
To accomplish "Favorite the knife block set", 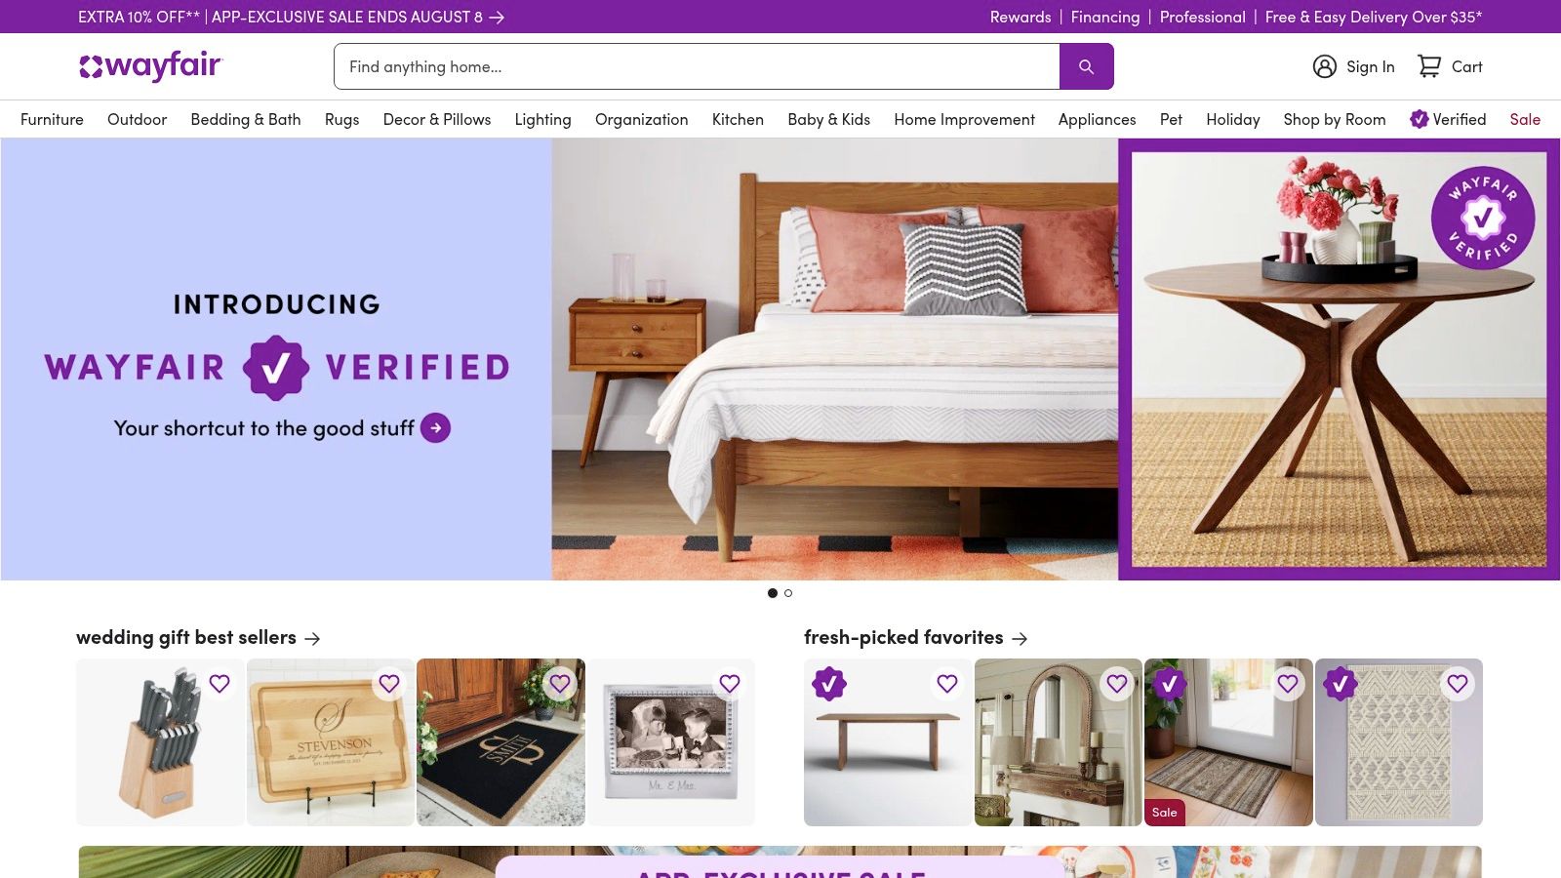I will [x=220, y=684].
